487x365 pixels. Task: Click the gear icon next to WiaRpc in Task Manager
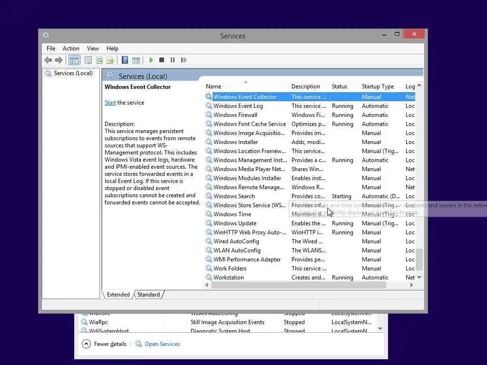(x=84, y=322)
